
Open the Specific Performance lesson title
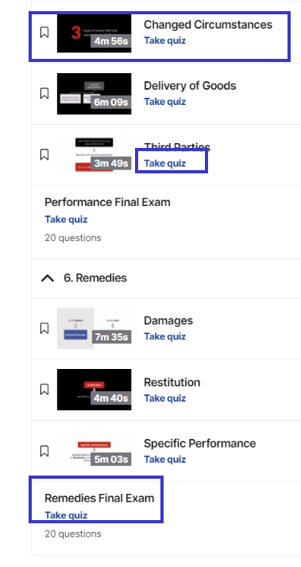point(200,443)
